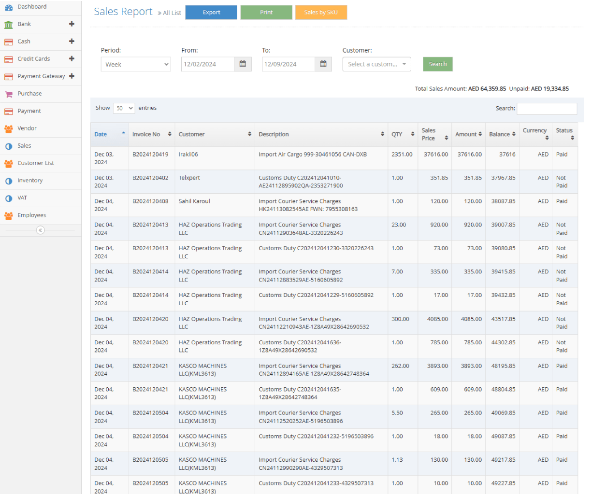The height and width of the screenshot is (495, 592).
Task: Expand the Credit Cards submenu plus sign
Action: click(72, 59)
